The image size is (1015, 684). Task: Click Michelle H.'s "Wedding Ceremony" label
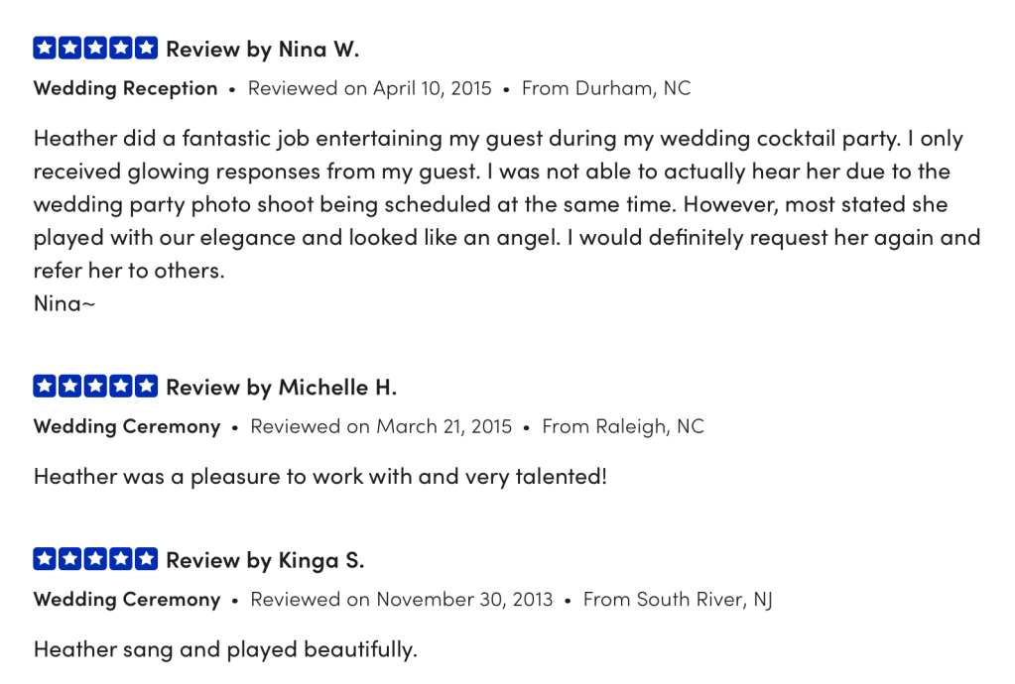[x=127, y=426]
